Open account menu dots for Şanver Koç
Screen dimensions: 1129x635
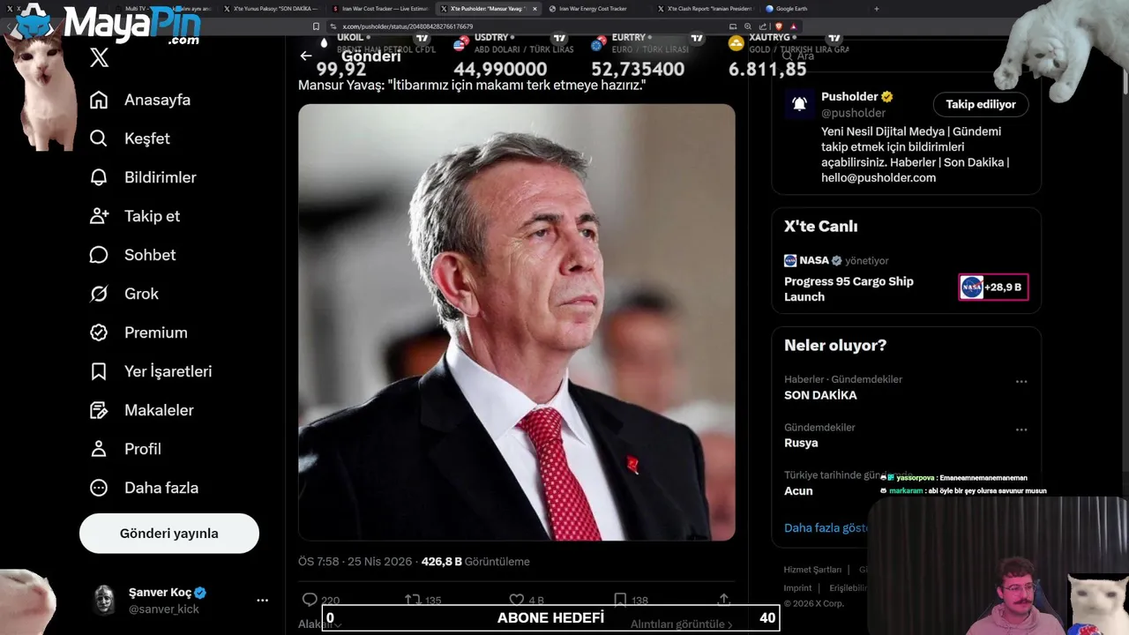click(x=262, y=601)
